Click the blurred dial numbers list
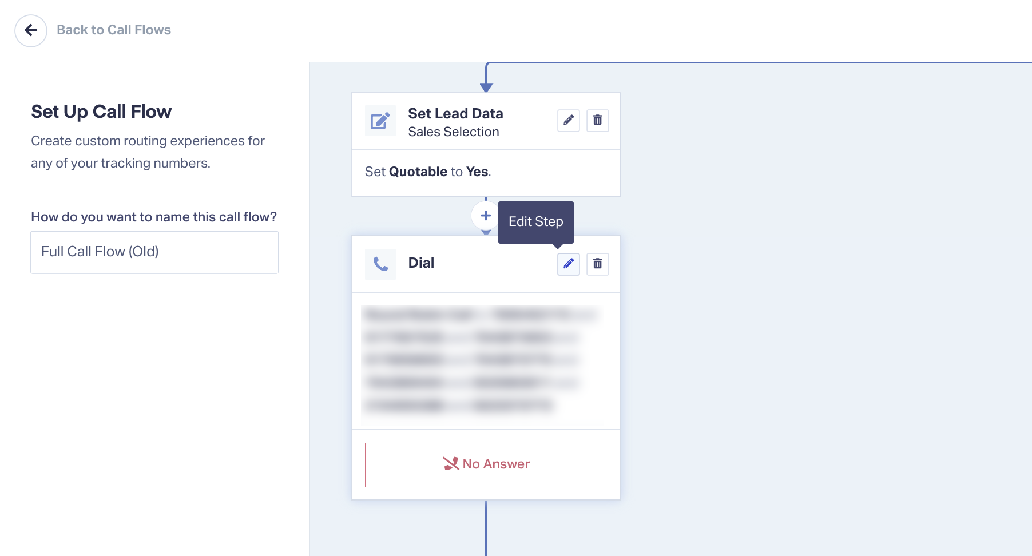Image resolution: width=1032 pixels, height=556 pixels. [x=481, y=360]
